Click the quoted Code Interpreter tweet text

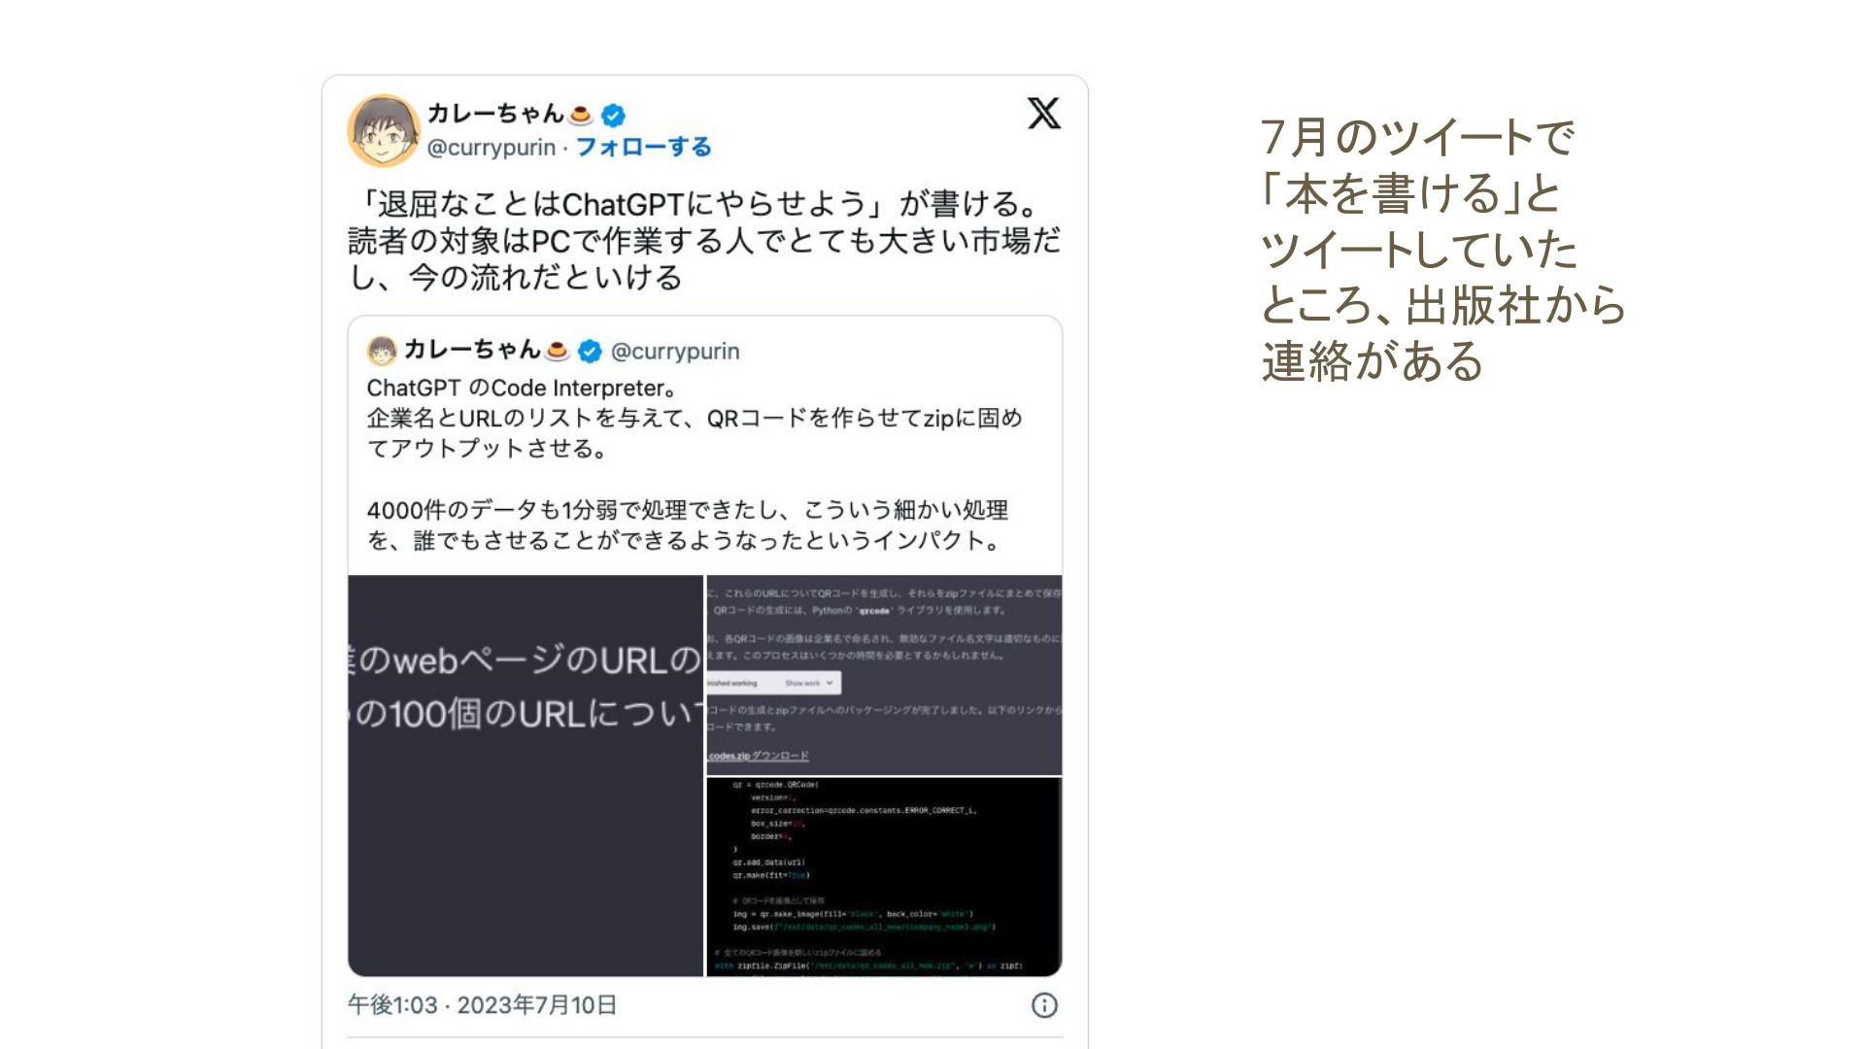pyautogui.click(x=695, y=464)
